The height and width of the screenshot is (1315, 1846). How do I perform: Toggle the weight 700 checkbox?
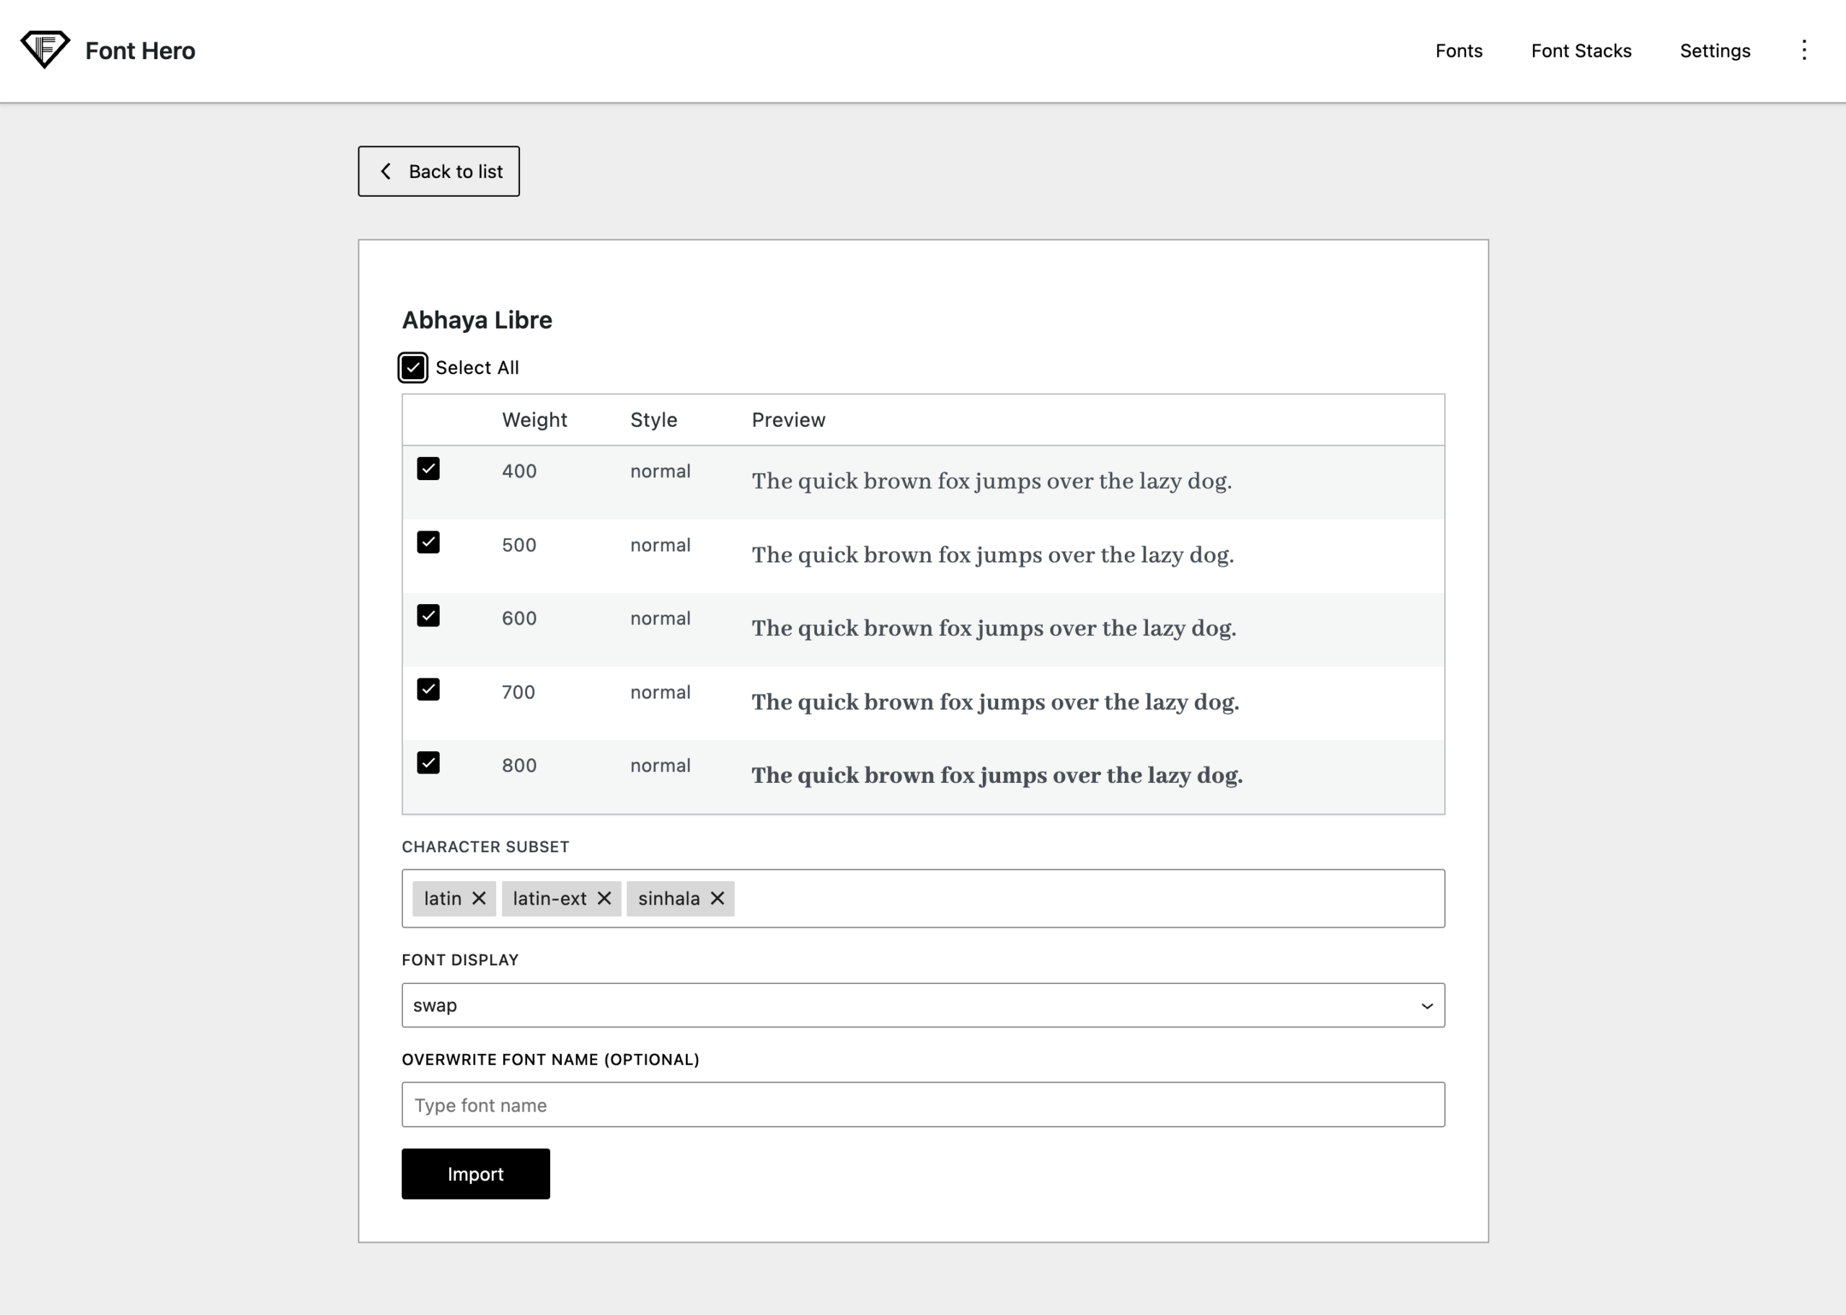pos(428,689)
